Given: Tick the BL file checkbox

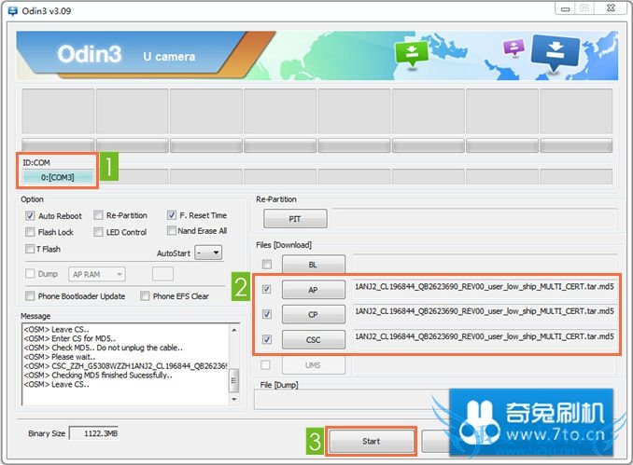Looking at the screenshot, I should tap(267, 265).
